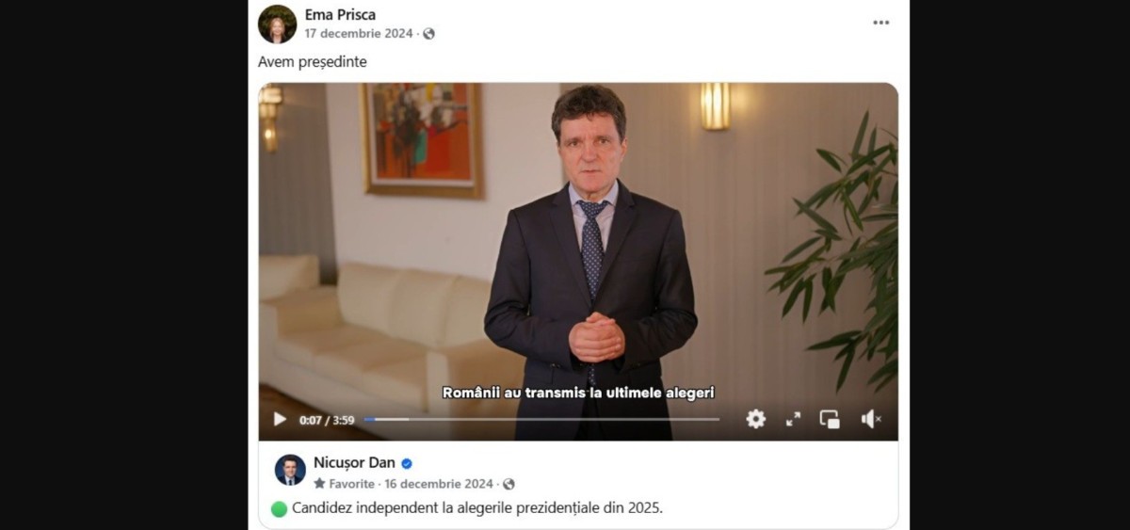Open Nicușor Dan's page name link
The width and height of the screenshot is (1130, 530).
click(354, 462)
